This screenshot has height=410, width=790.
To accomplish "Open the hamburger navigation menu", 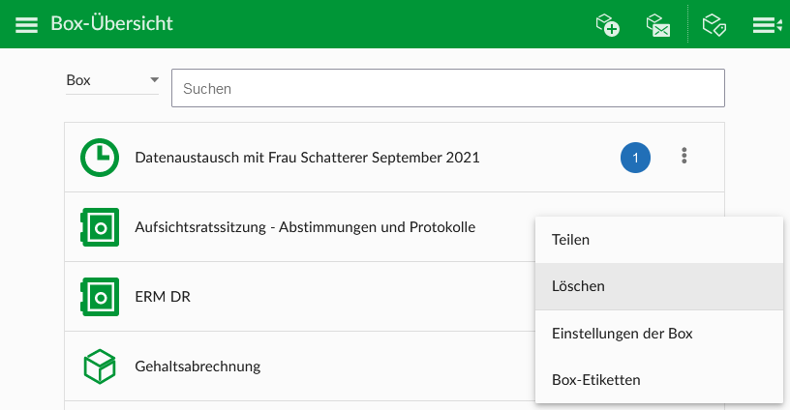I will (x=26, y=24).
